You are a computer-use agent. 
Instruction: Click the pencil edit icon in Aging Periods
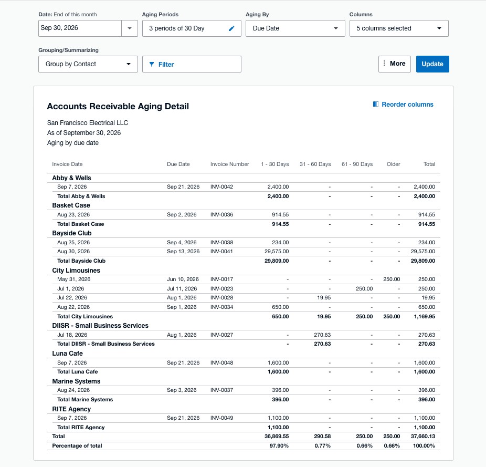[231, 28]
